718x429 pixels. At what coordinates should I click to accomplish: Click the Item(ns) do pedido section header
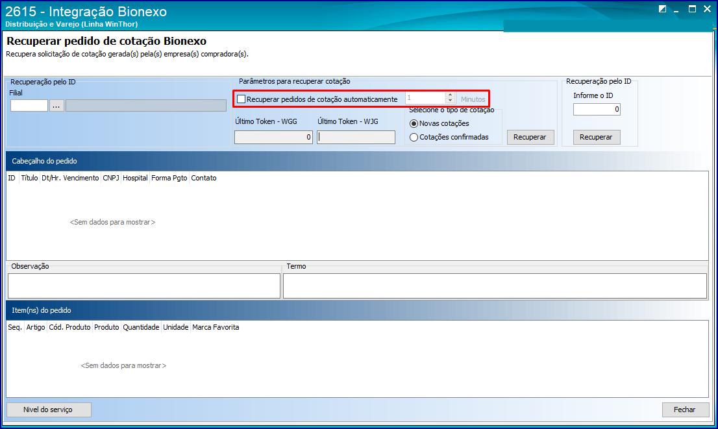tap(357, 310)
